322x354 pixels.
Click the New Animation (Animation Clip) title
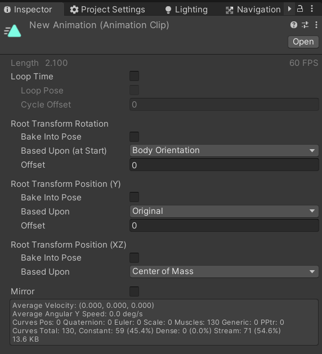(99, 25)
